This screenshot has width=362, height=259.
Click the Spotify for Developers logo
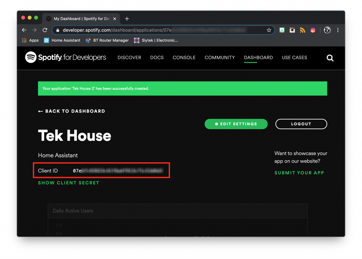tap(65, 57)
